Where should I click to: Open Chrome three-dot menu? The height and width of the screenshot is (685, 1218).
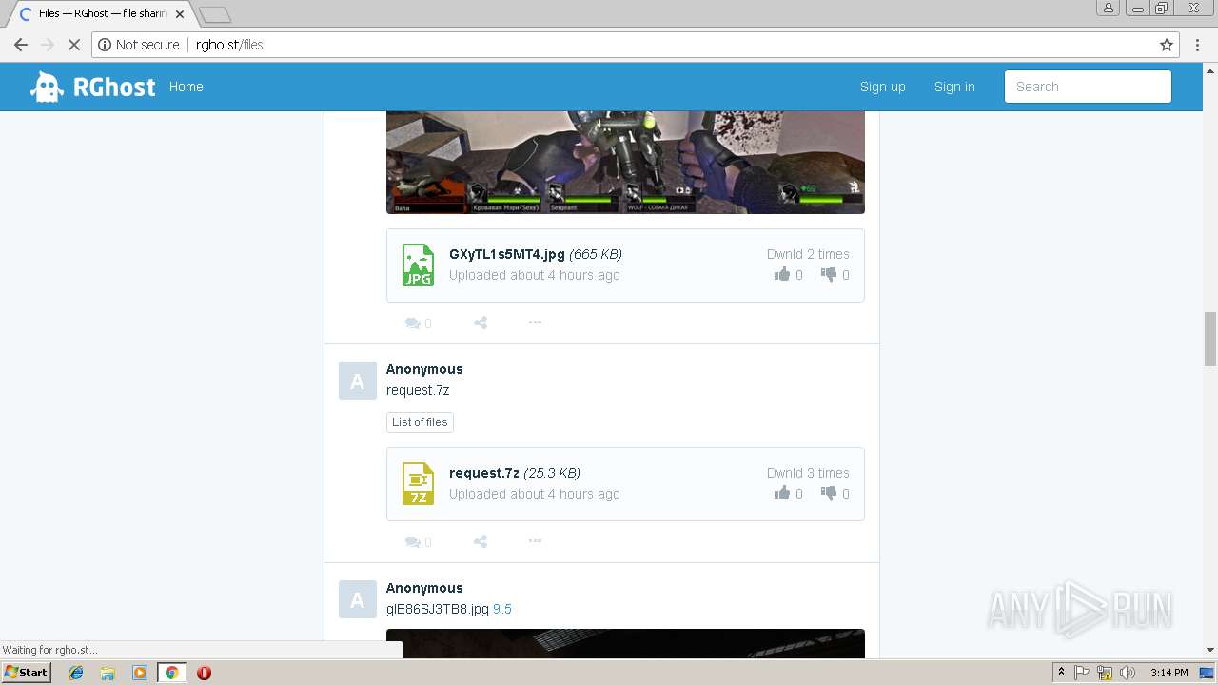coord(1197,45)
